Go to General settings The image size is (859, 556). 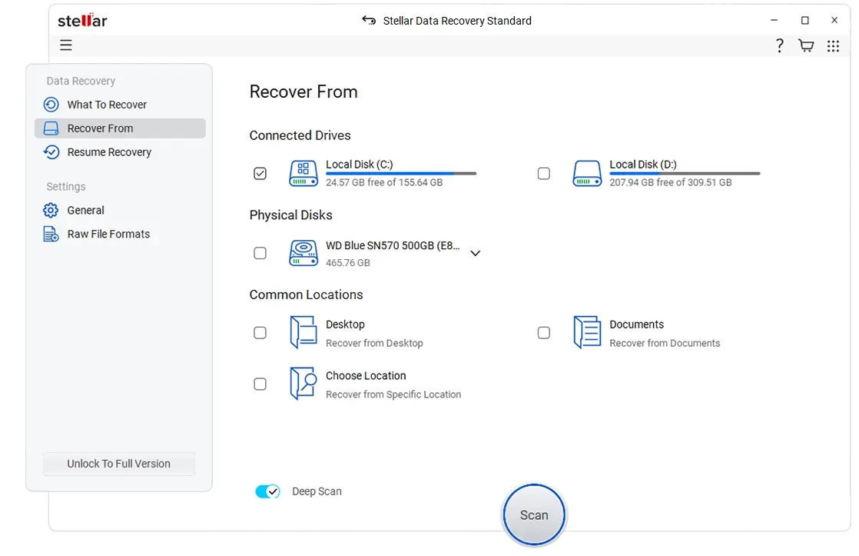[85, 210]
